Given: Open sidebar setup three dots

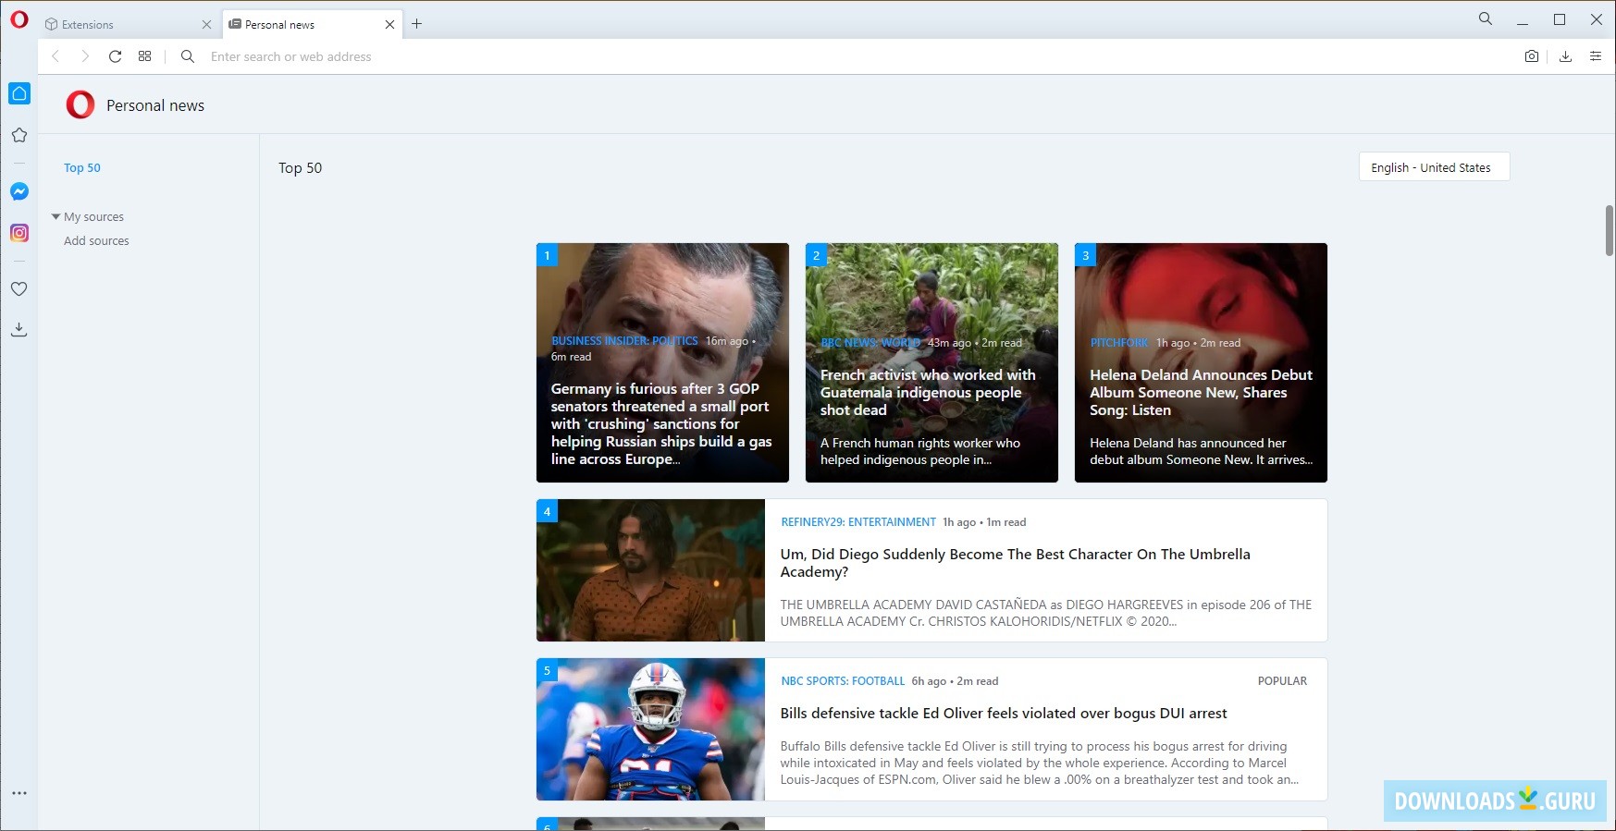Looking at the screenshot, I should [x=19, y=793].
